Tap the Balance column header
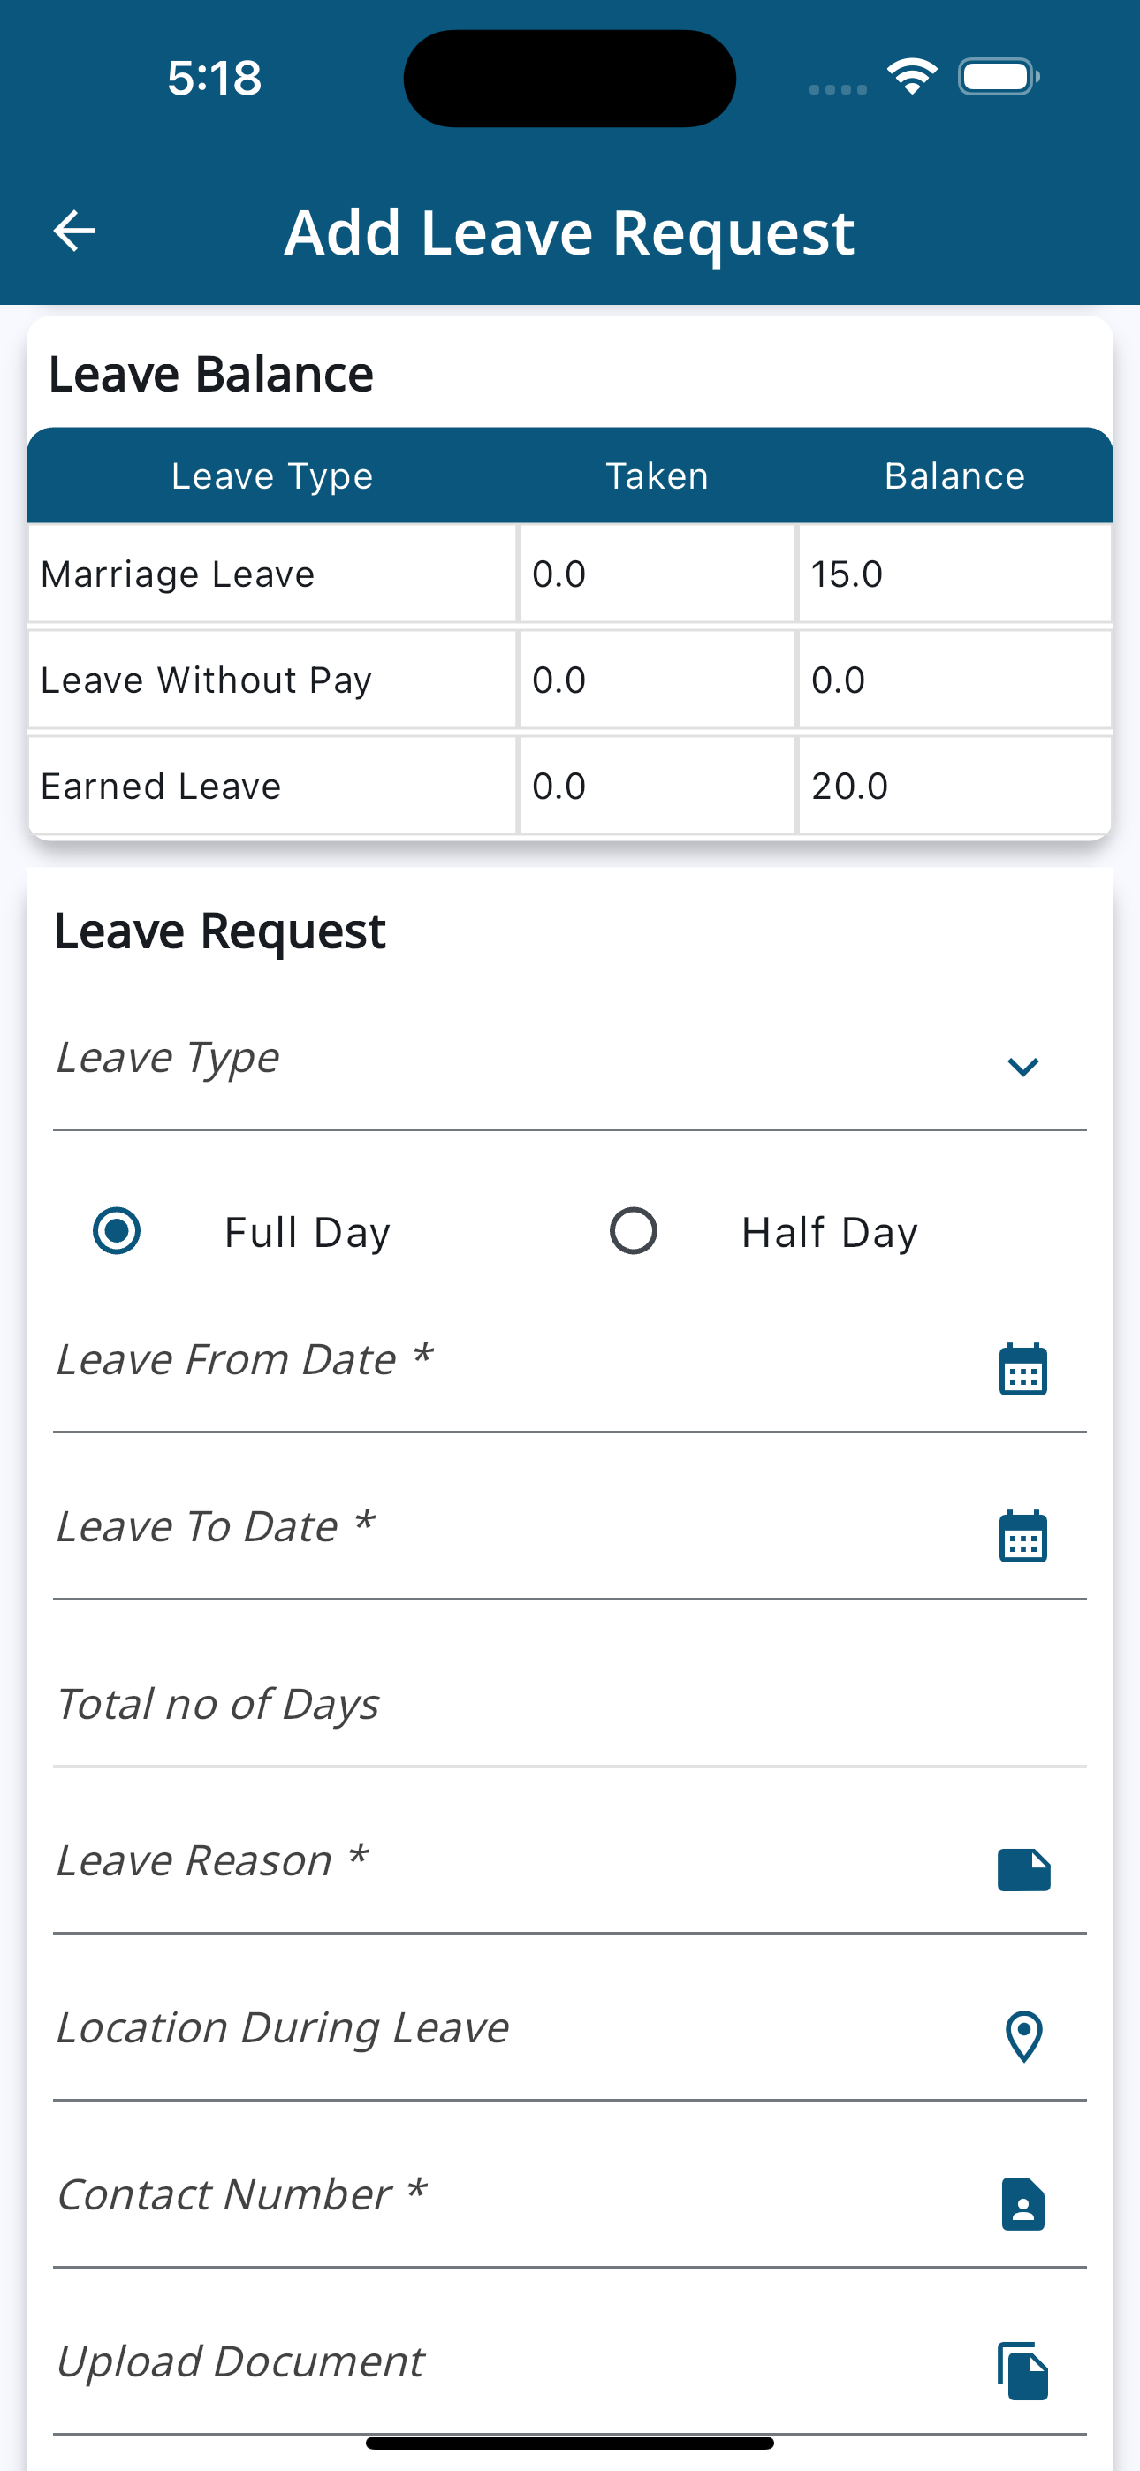 pyautogui.click(x=954, y=475)
